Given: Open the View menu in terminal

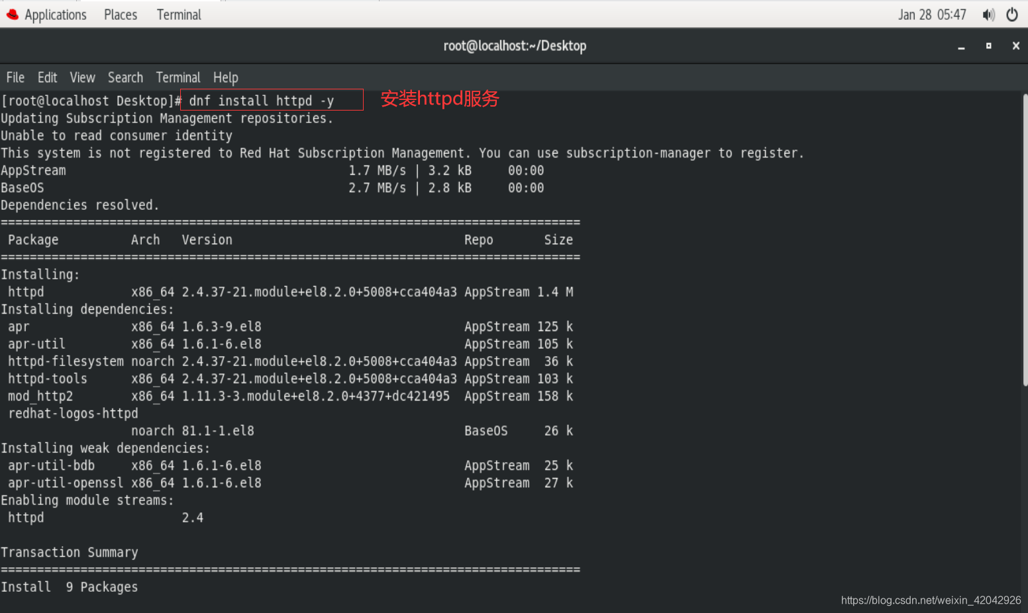Looking at the screenshot, I should coord(83,77).
